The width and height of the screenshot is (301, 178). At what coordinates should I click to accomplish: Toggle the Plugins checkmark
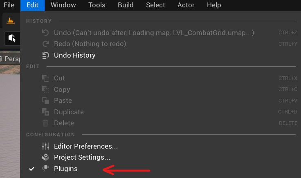click(x=31, y=169)
